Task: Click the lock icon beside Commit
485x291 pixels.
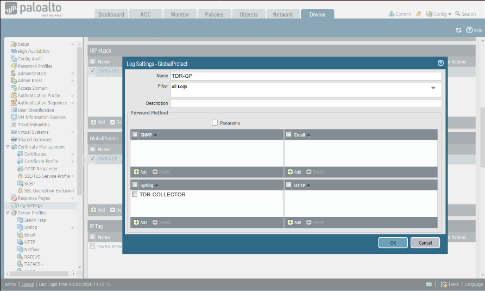Action: [419, 14]
